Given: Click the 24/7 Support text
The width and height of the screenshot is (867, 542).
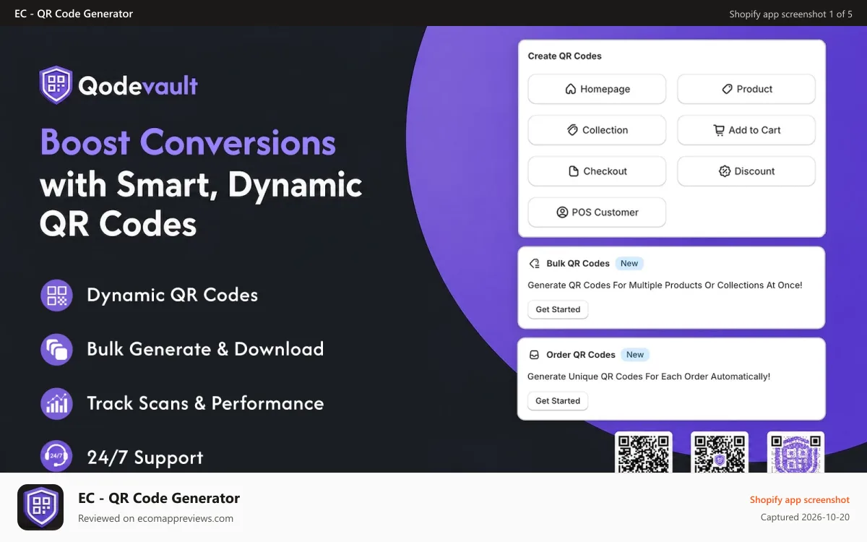Looking at the screenshot, I should point(144,457).
